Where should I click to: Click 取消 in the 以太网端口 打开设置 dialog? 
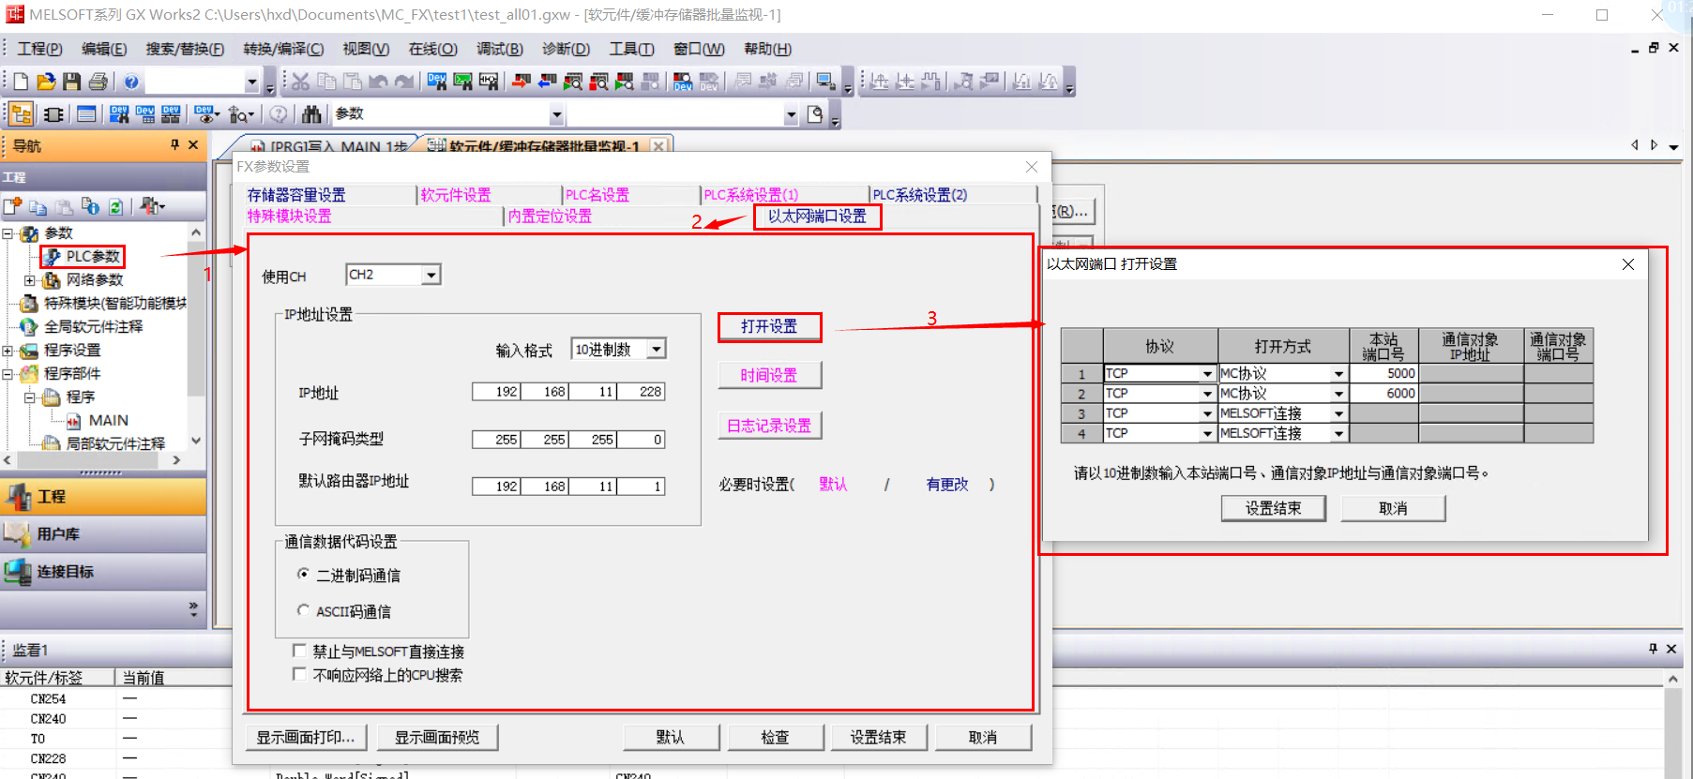tap(1393, 508)
